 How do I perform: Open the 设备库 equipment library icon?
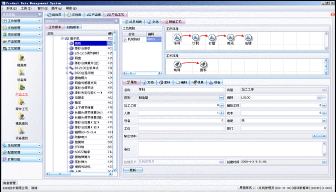click(x=22, y=73)
